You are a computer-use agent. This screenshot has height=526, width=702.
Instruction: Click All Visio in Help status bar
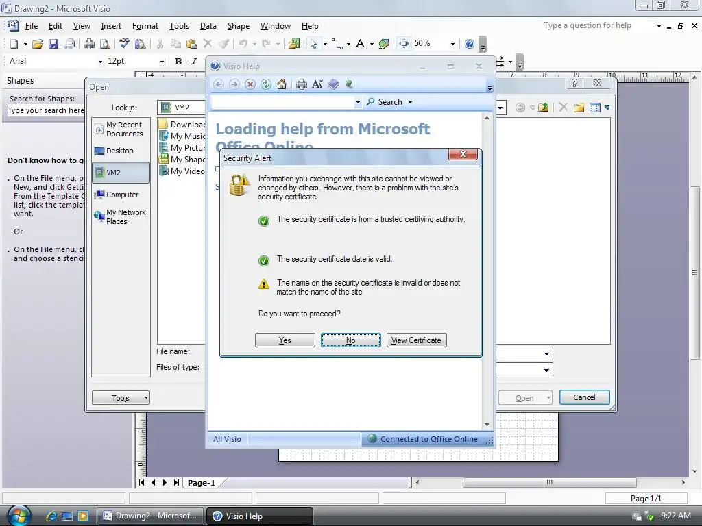[227, 439]
